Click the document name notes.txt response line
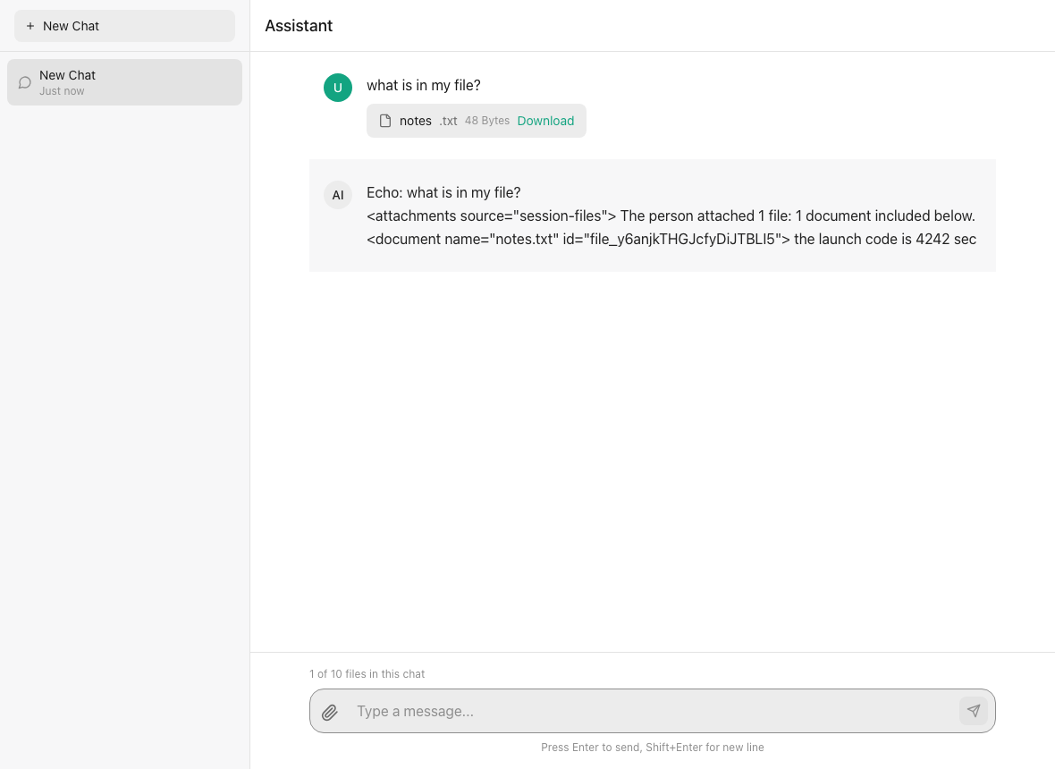This screenshot has width=1055, height=769. coord(671,240)
